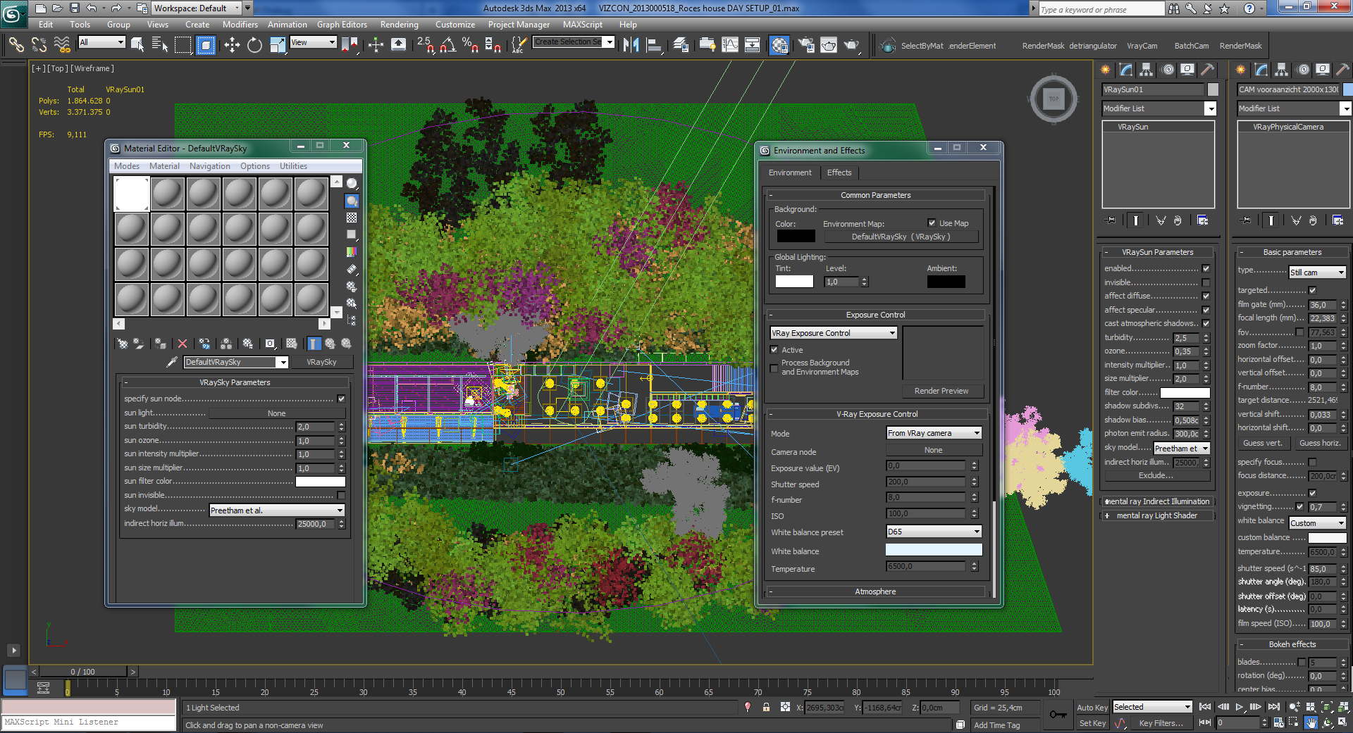This screenshot has width=1353, height=733.
Task: Click Go to Parent icon
Action: pos(330,344)
